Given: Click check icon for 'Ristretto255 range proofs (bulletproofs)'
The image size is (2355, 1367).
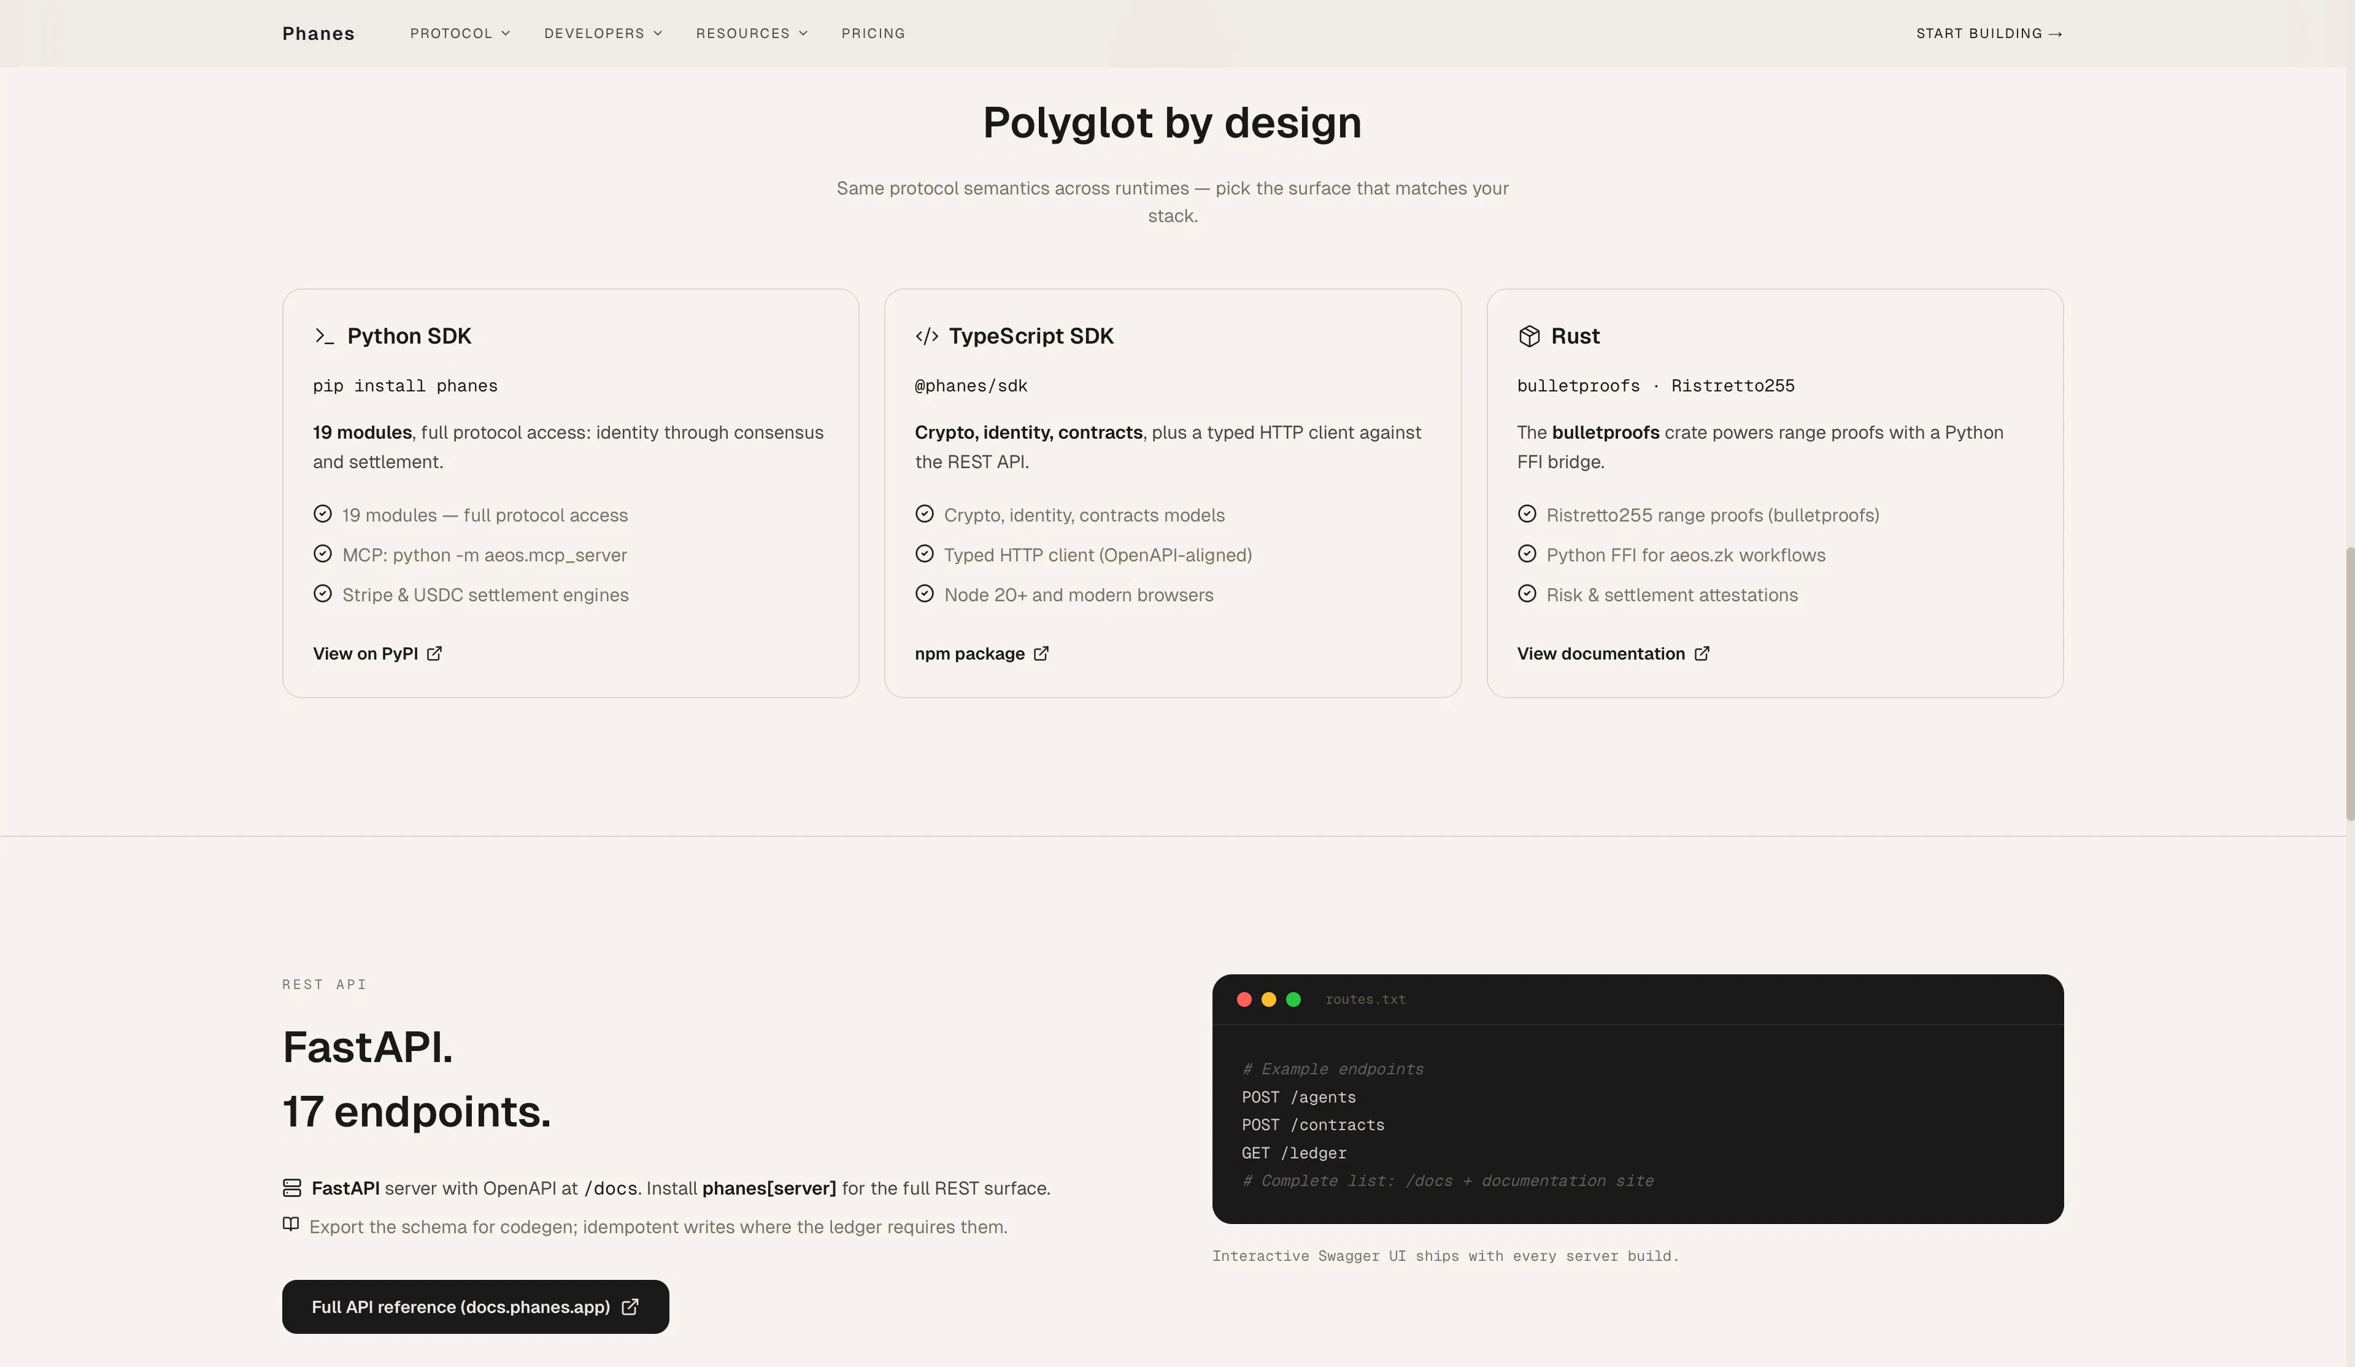Looking at the screenshot, I should pos(1527,514).
